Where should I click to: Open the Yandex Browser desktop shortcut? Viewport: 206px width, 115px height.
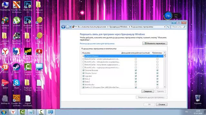click(x=5, y=52)
